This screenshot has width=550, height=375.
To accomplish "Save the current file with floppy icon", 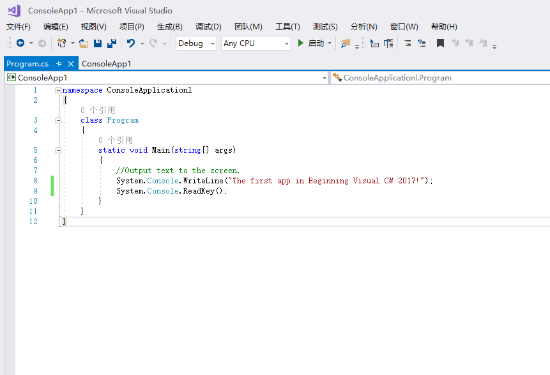I will (98, 43).
